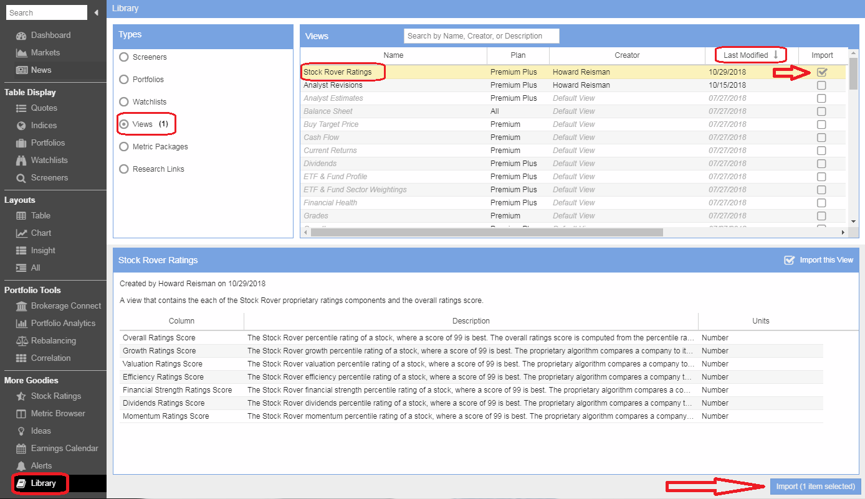Image resolution: width=865 pixels, height=499 pixels.
Task: Toggle the Import this View checkbox
Action: tap(790, 260)
